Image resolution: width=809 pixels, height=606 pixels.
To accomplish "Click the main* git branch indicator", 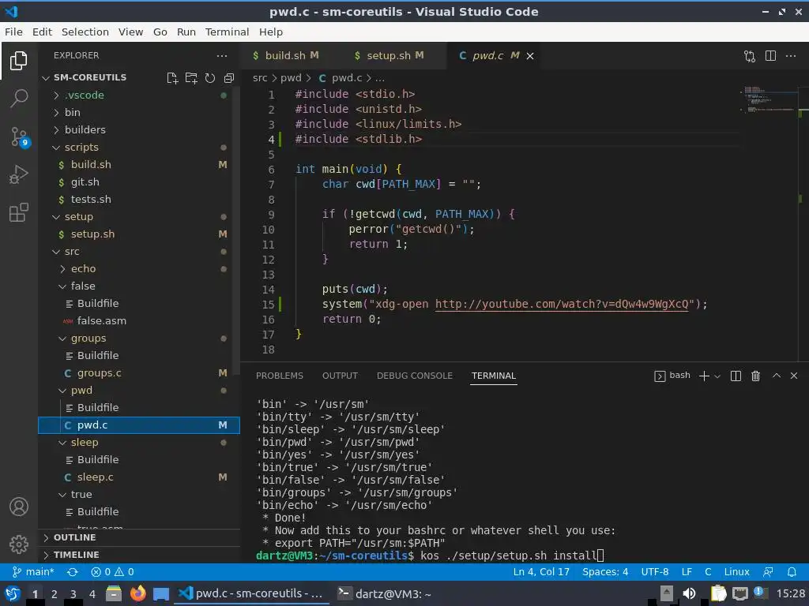I will pyautogui.click(x=33, y=571).
